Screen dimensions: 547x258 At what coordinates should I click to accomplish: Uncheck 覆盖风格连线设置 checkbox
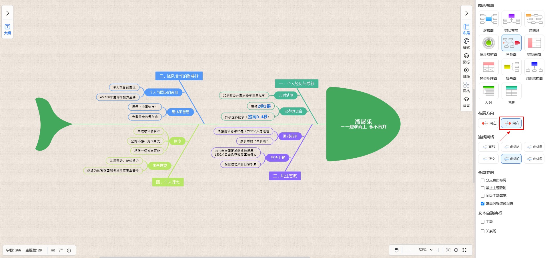point(482,203)
